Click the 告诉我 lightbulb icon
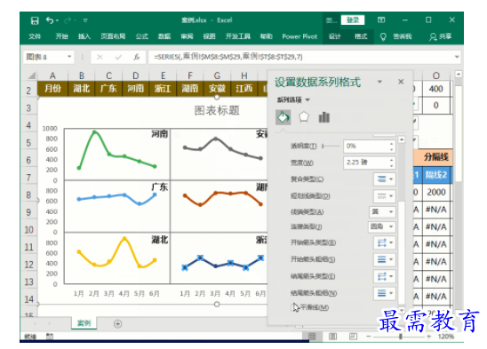The height and width of the screenshot is (349, 487). pyautogui.click(x=383, y=37)
